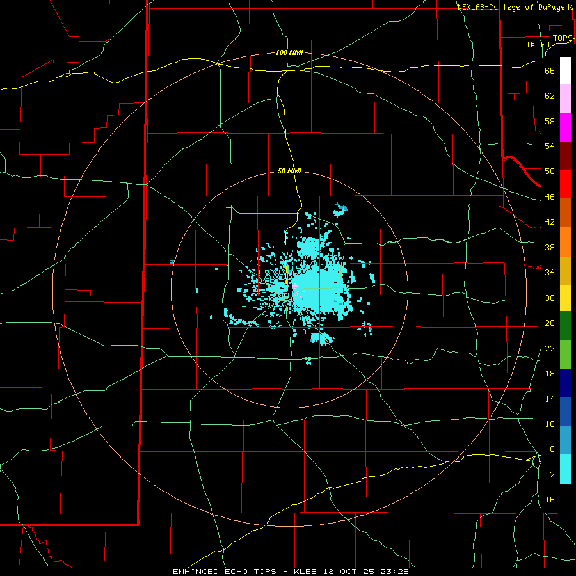Click the gold 38 kft legend swatch
The height and width of the screenshot is (576, 576).
pyautogui.click(x=565, y=271)
